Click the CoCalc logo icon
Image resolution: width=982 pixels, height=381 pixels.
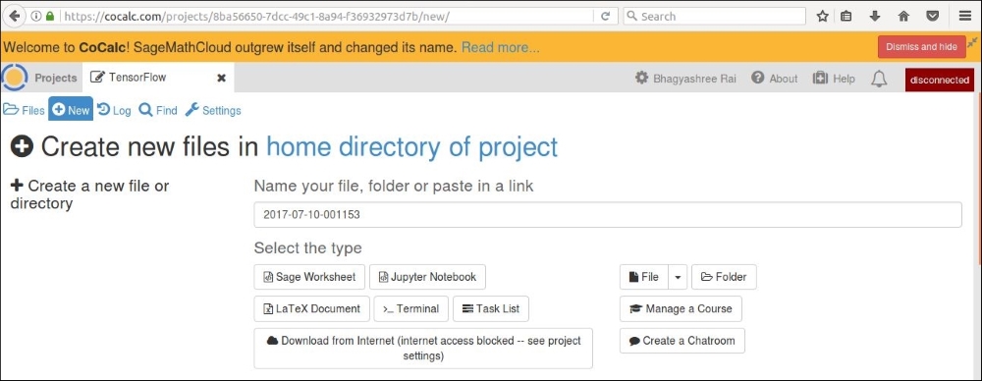click(15, 78)
